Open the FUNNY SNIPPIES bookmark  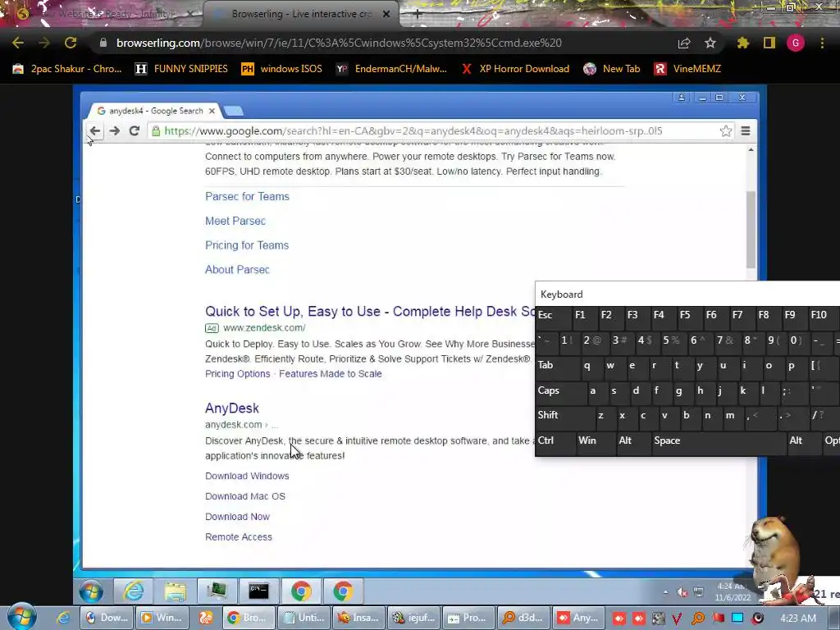[181, 69]
